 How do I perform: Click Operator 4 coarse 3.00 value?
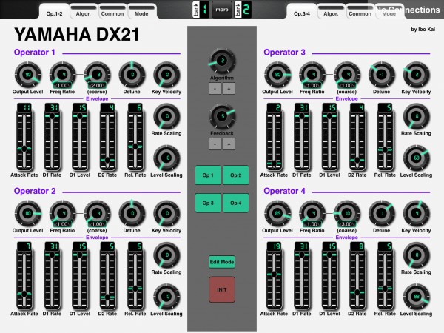coord(347,224)
